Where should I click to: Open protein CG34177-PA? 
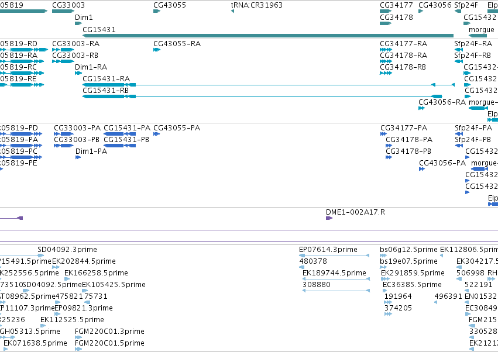(x=404, y=128)
